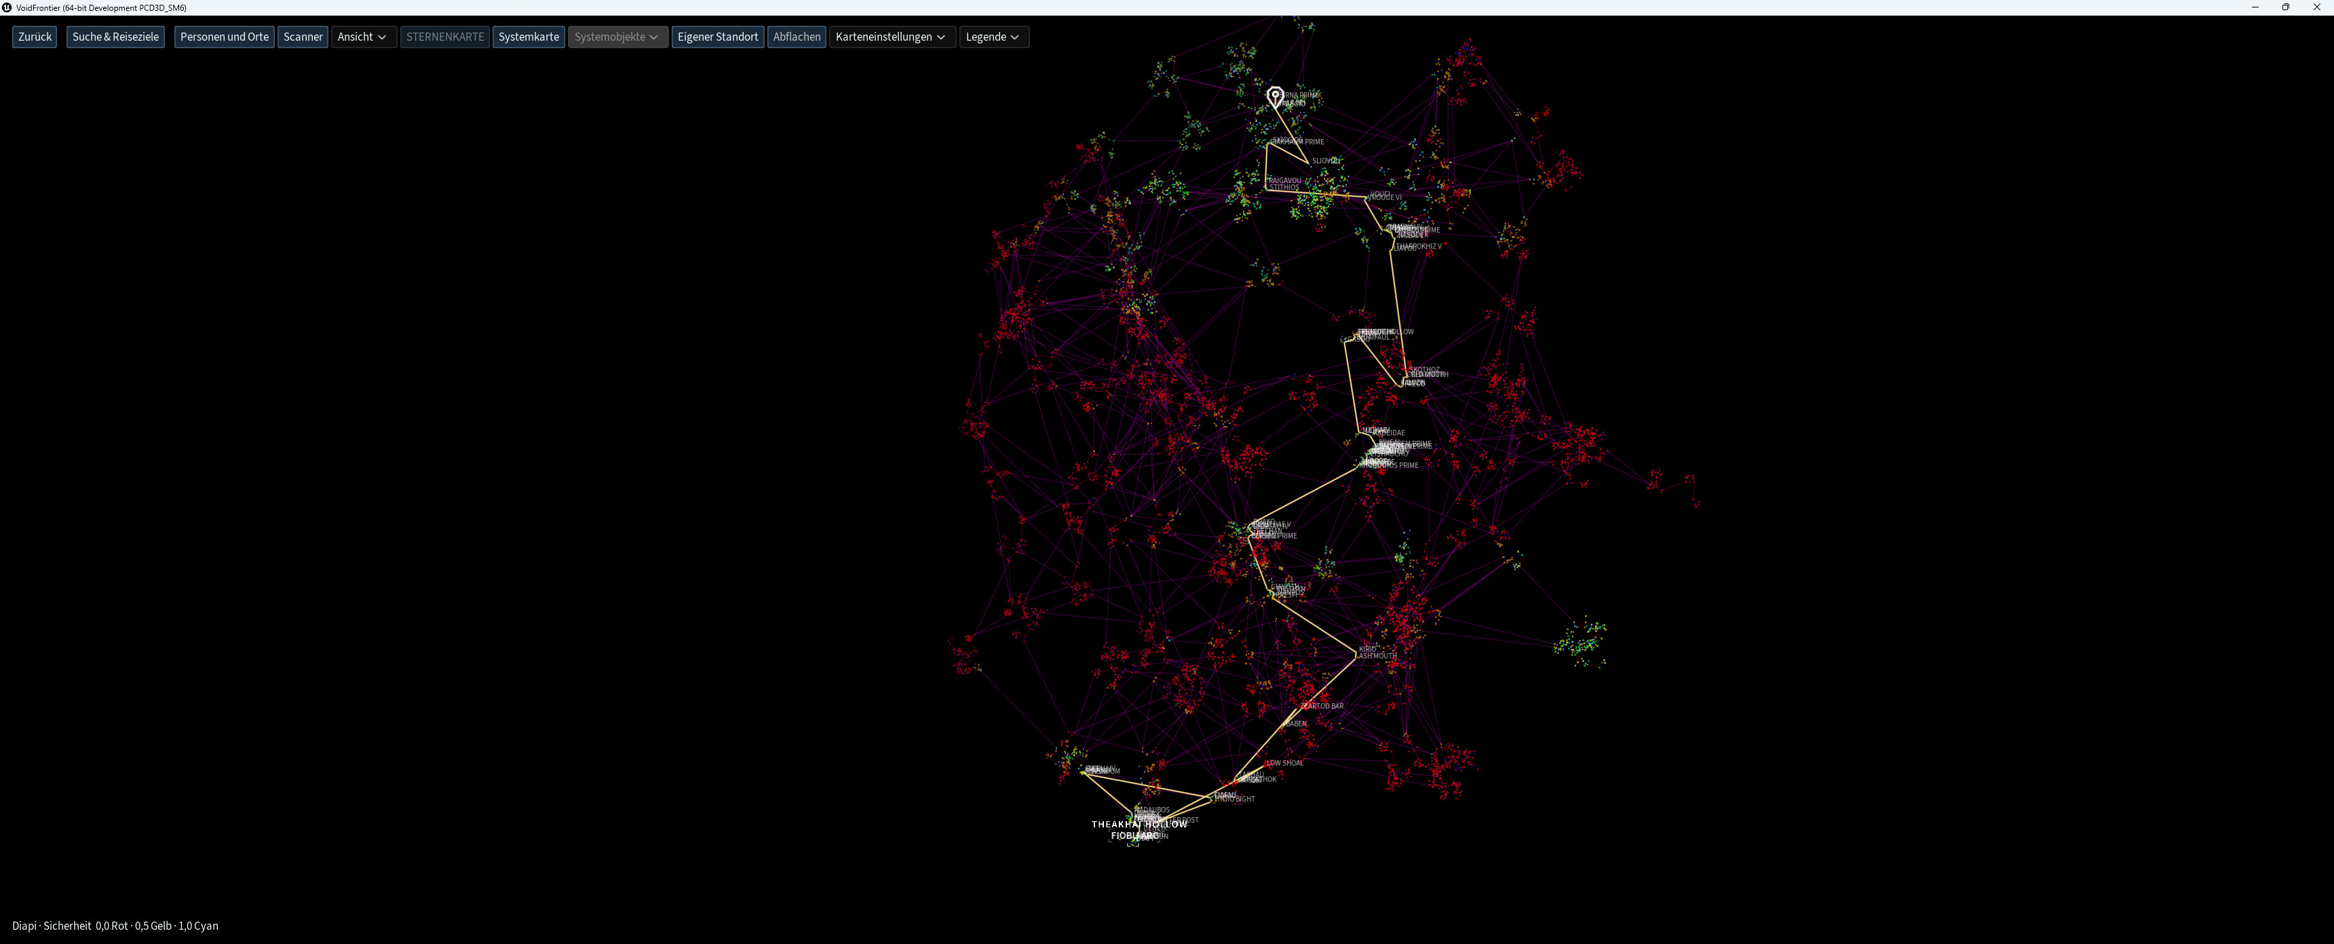Toggle Abflachen map flattening
The height and width of the screenshot is (944, 2334).
click(x=797, y=37)
